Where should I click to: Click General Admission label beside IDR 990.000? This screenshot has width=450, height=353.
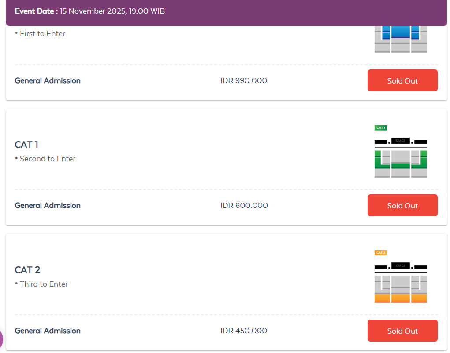click(x=48, y=81)
